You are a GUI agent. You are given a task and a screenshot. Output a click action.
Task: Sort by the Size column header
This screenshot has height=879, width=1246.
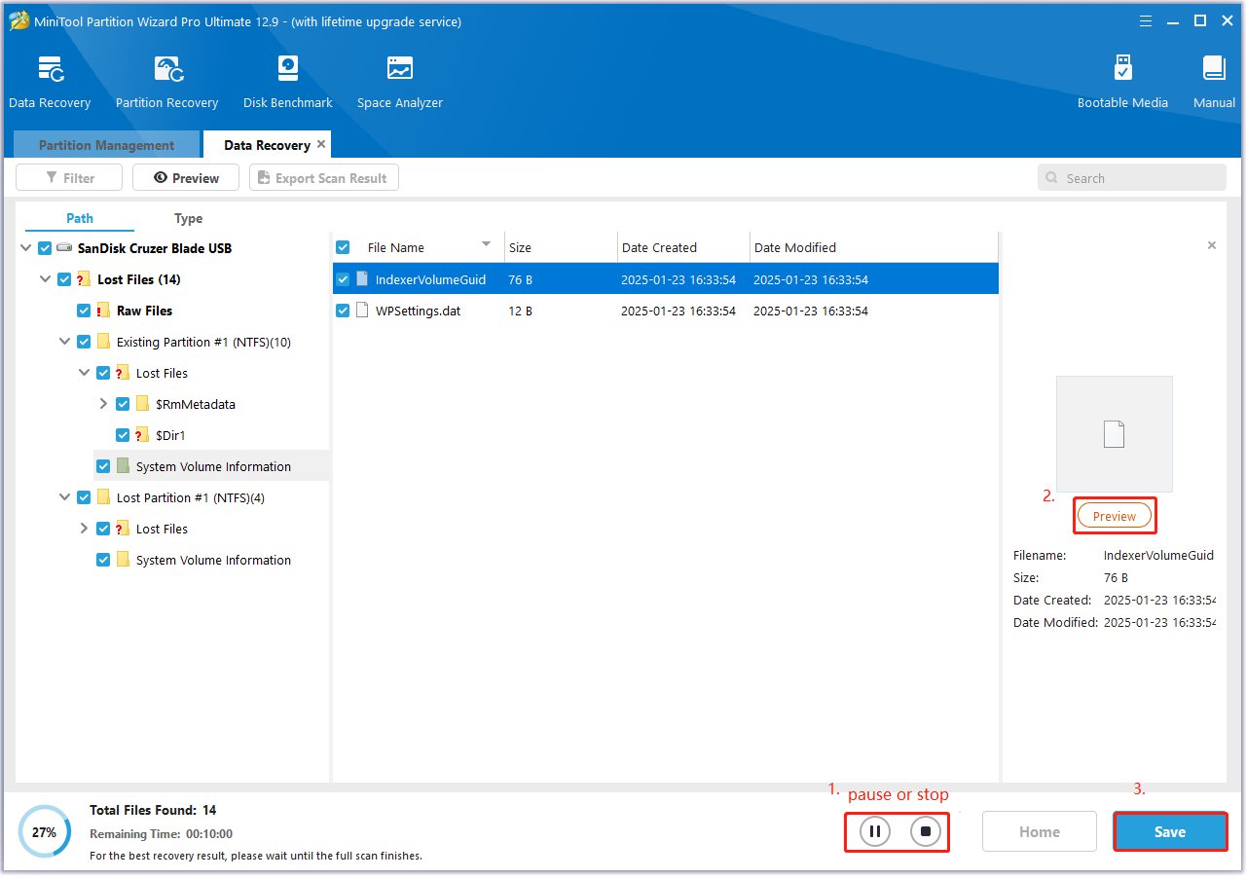[561, 247]
